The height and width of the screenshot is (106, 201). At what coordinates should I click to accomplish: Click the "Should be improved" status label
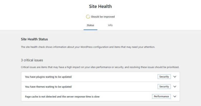coord(103,17)
